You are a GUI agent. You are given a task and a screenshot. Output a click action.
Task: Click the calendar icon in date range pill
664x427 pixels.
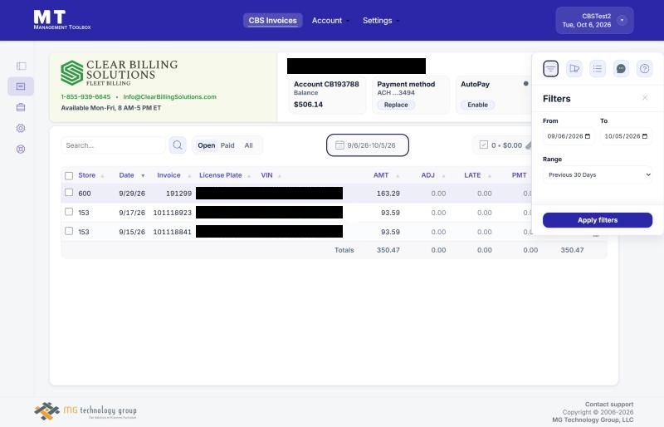[x=339, y=145]
